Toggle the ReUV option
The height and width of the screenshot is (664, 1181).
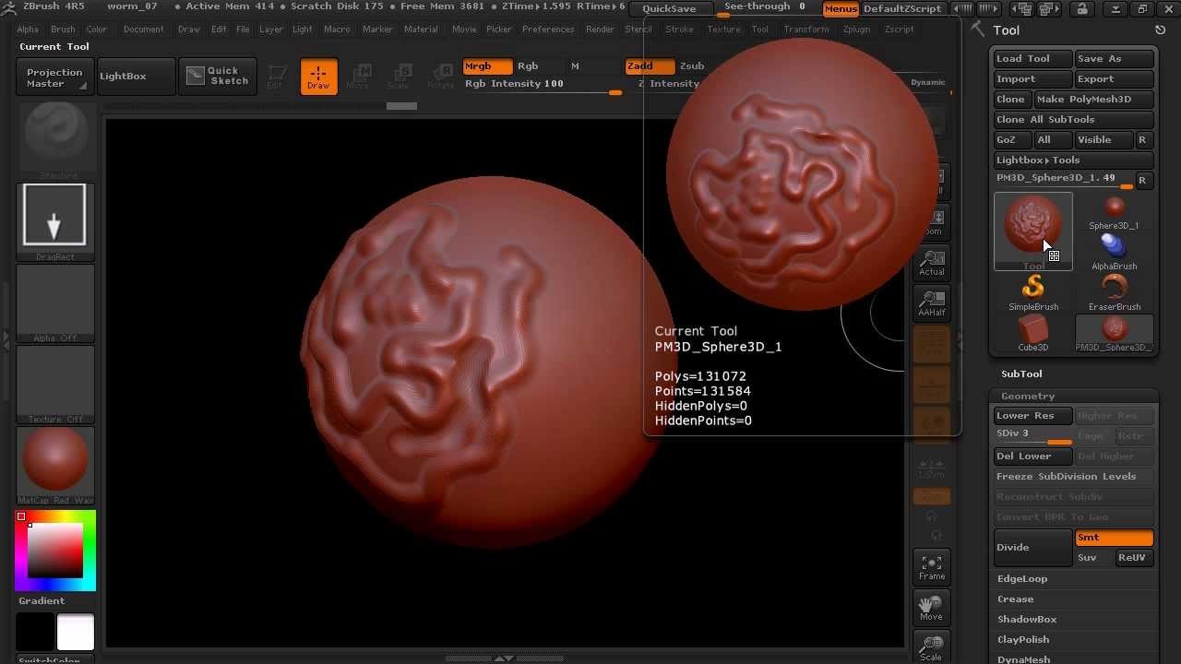[x=1134, y=558]
